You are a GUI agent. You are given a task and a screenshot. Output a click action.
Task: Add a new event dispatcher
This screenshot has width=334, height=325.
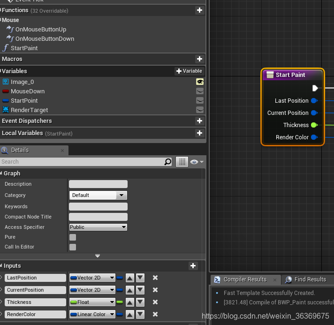(x=199, y=121)
